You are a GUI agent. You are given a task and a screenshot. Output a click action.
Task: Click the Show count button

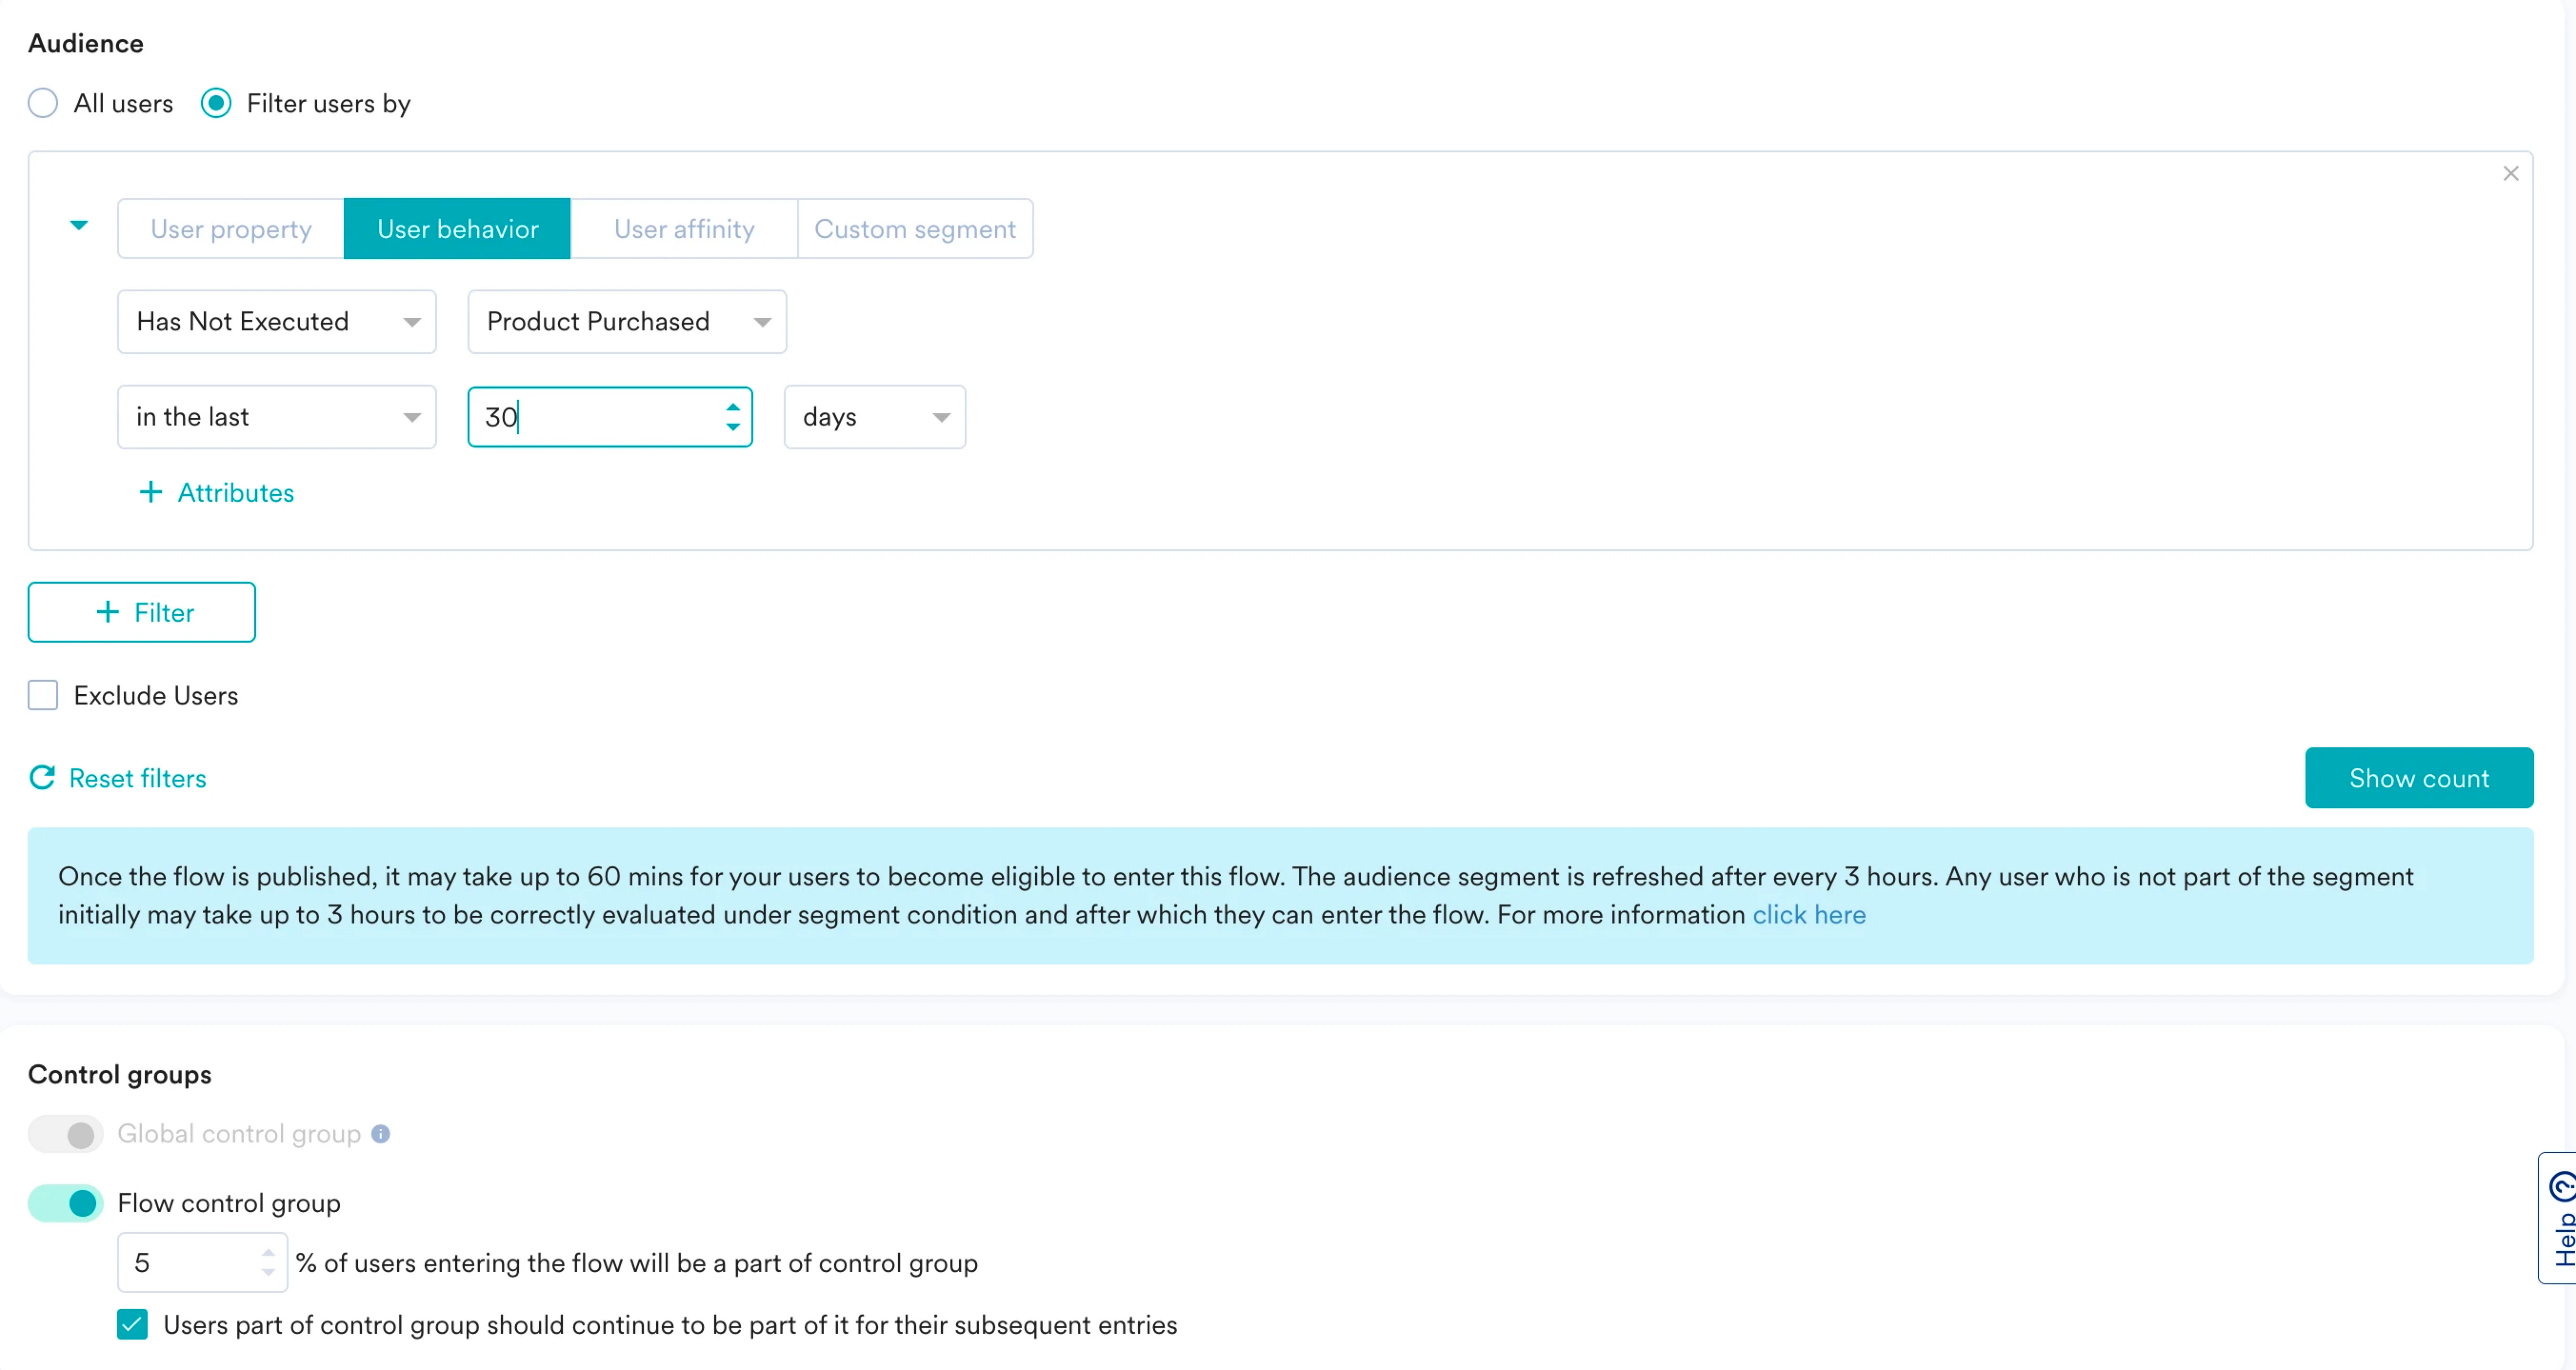pyautogui.click(x=2418, y=778)
